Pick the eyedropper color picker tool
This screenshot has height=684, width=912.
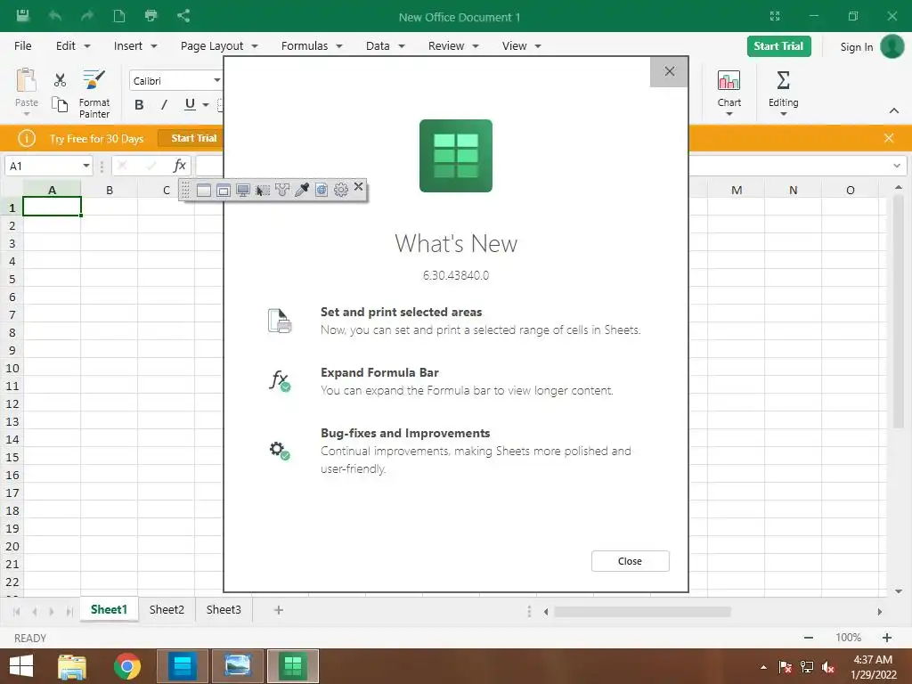(x=302, y=190)
